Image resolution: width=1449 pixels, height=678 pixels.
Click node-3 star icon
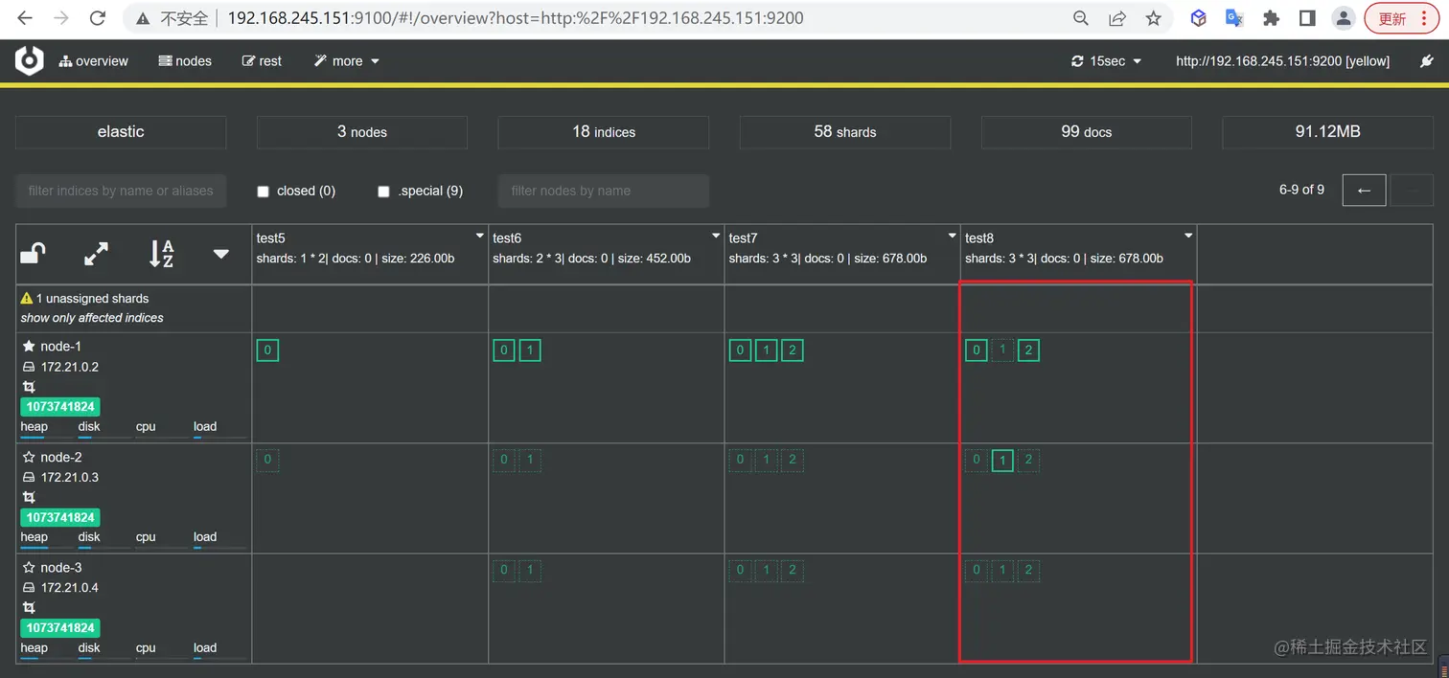(x=29, y=567)
